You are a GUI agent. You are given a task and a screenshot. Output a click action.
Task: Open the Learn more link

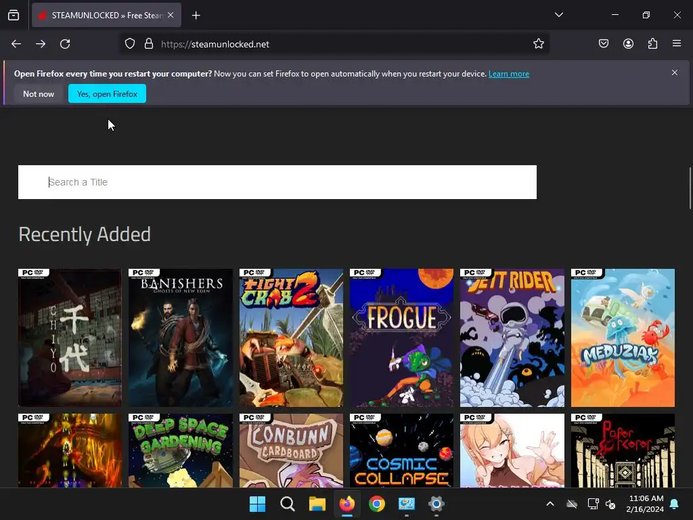click(509, 74)
